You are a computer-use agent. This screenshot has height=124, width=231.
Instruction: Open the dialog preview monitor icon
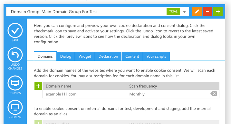(15, 83)
